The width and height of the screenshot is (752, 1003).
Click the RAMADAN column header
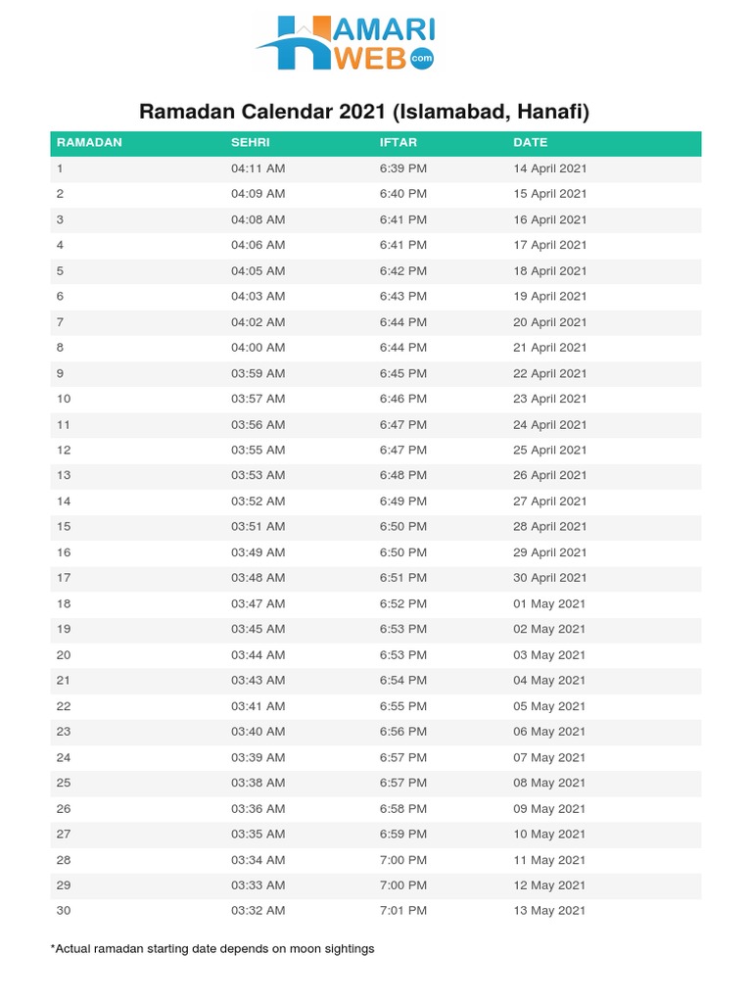click(x=89, y=143)
